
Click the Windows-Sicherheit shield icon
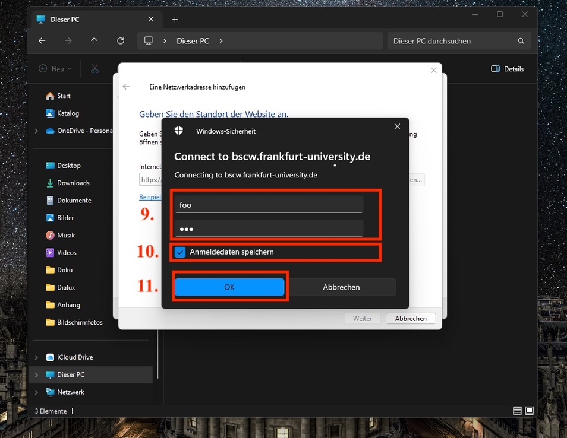[x=179, y=131]
